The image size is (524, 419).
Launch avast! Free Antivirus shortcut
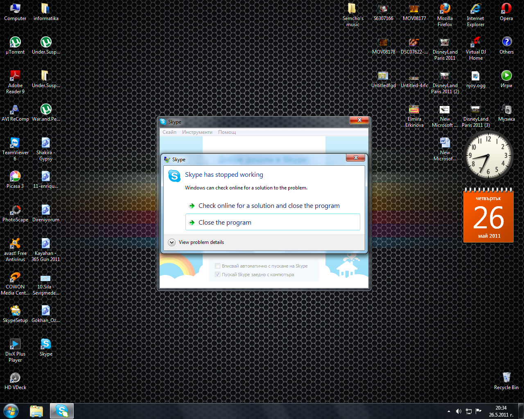click(x=15, y=250)
